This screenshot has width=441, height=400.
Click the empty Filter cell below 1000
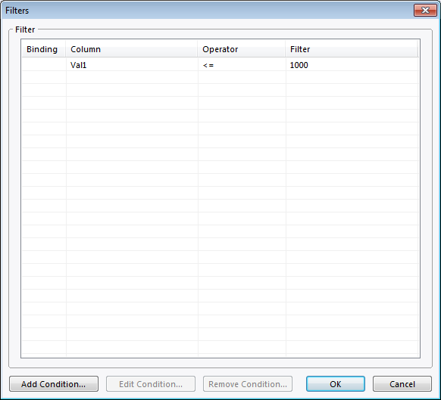tap(352, 77)
